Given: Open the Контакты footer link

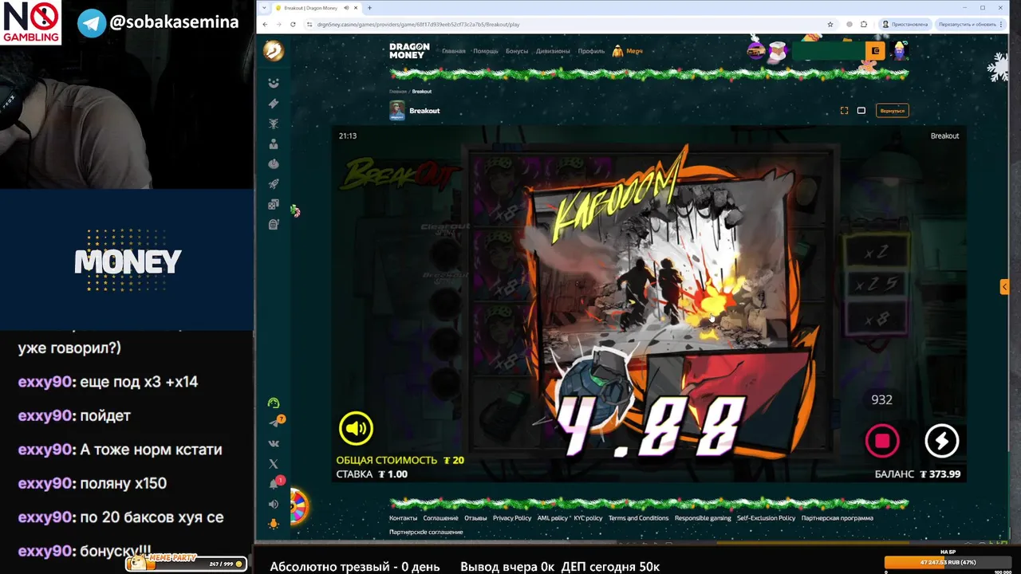Looking at the screenshot, I should click(x=403, y=518).
